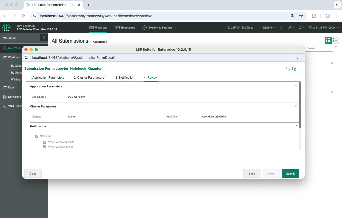Toggle the Notify me checkbox
The height and width of the screenshot is (218, 342).
click(37, 136)
